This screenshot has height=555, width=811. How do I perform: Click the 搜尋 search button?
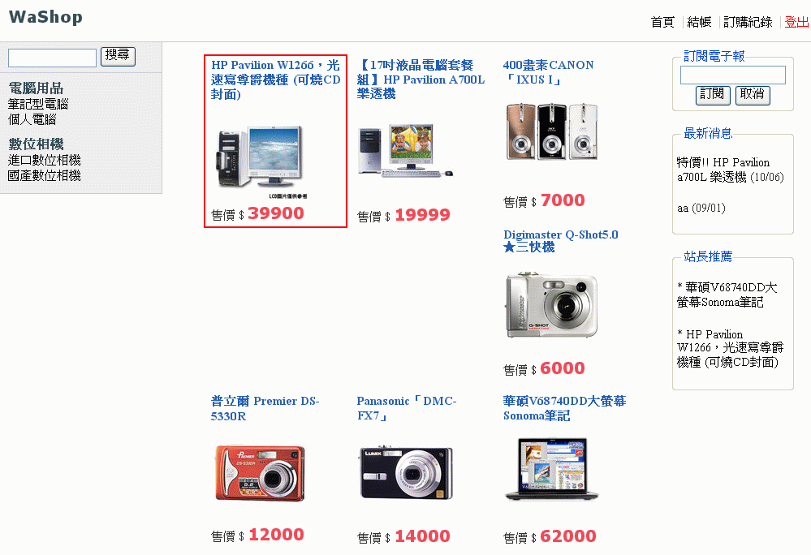click(118, 56)
